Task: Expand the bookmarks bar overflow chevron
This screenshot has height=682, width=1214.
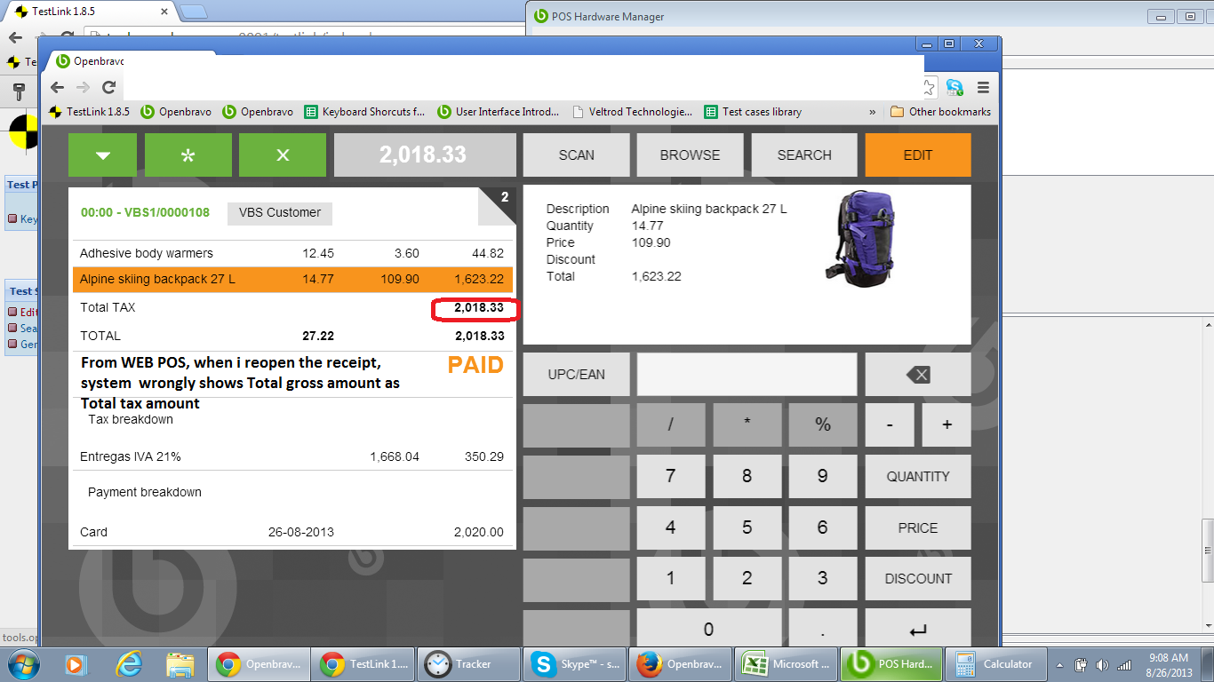Action: (873, 112)
